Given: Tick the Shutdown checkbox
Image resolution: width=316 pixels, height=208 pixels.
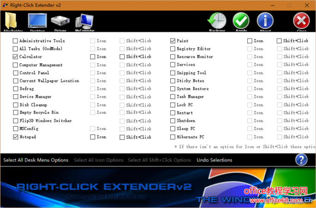Looking at the screenshot, I should 173,121.
